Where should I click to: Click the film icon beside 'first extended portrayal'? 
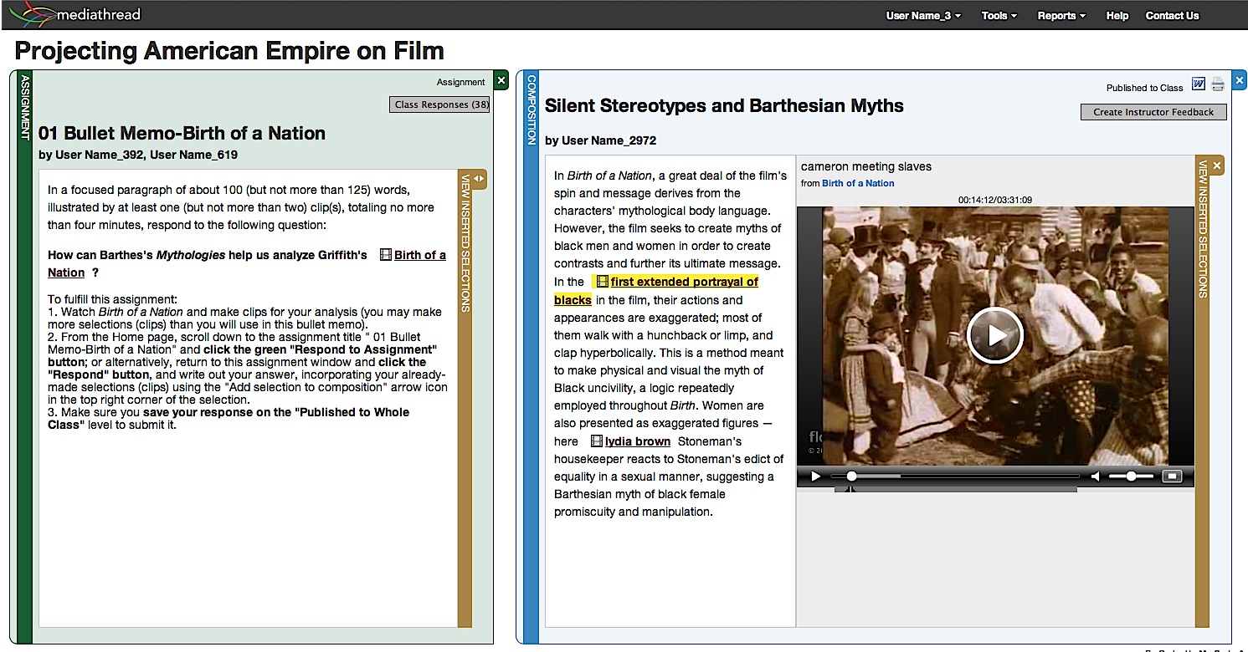(603, 282)
